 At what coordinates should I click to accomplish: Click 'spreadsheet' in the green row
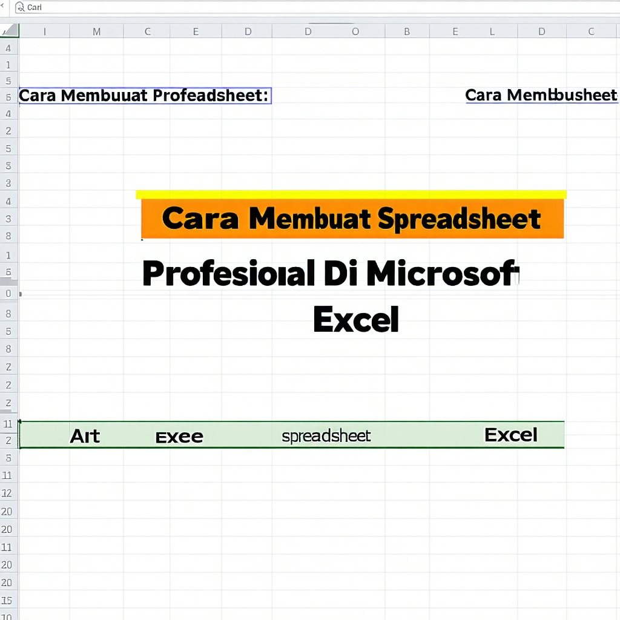coord(326,436)
